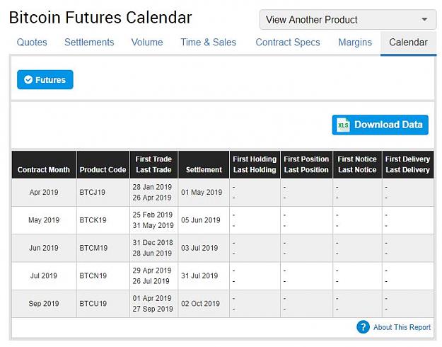Screen dimensions: 442x347
Task: Select the Time & Sales tab
Action: tap(209, 42)
